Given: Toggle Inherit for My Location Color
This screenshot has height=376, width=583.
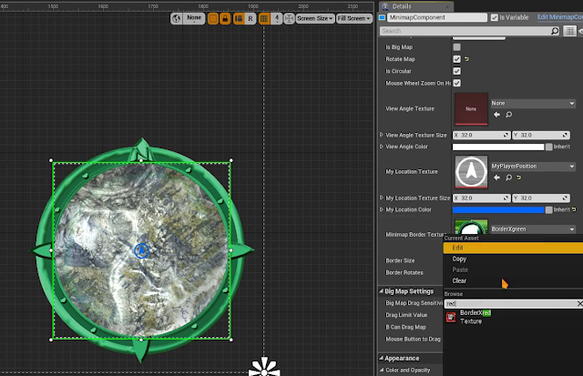Looking at the screenshot, I should (548, 210).
